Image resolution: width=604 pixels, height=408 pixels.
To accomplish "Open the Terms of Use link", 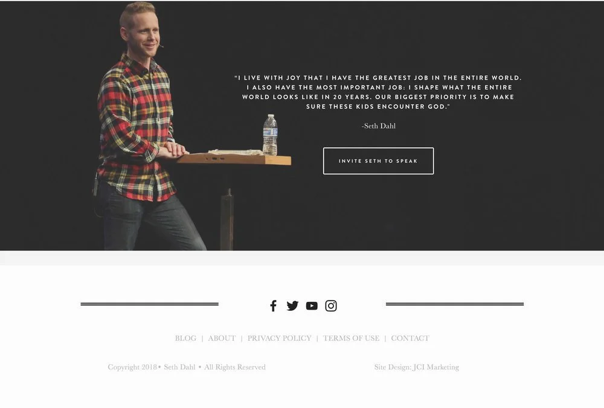I will 351,339.
